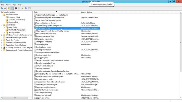Click the Password Policy folder icon
Viewport: 182px width, 102px height.
click(x=7, y=17)
